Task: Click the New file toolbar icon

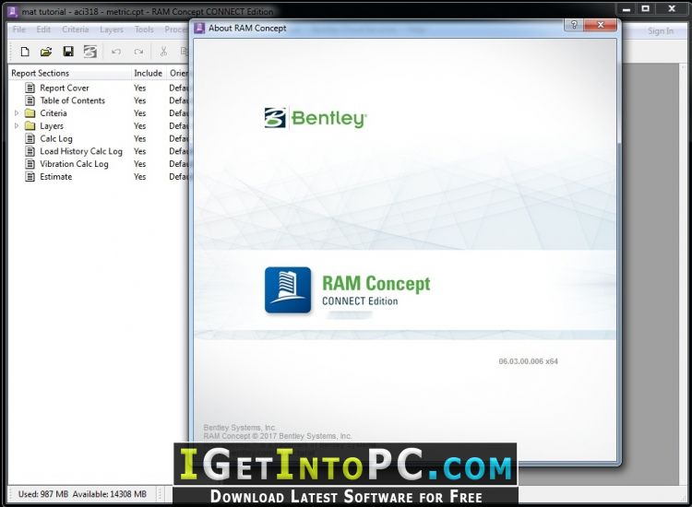Action: [25, 52]
